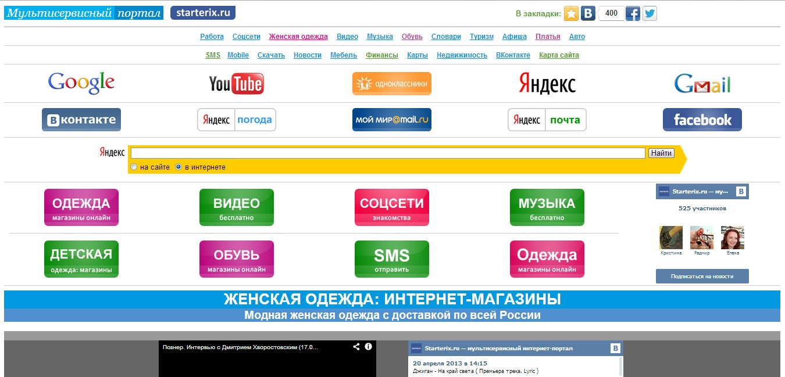The width and height of the screenshot is (785, 377).
Task: Open the Женская одежда menu link
Action: click(x=298, y=37)
